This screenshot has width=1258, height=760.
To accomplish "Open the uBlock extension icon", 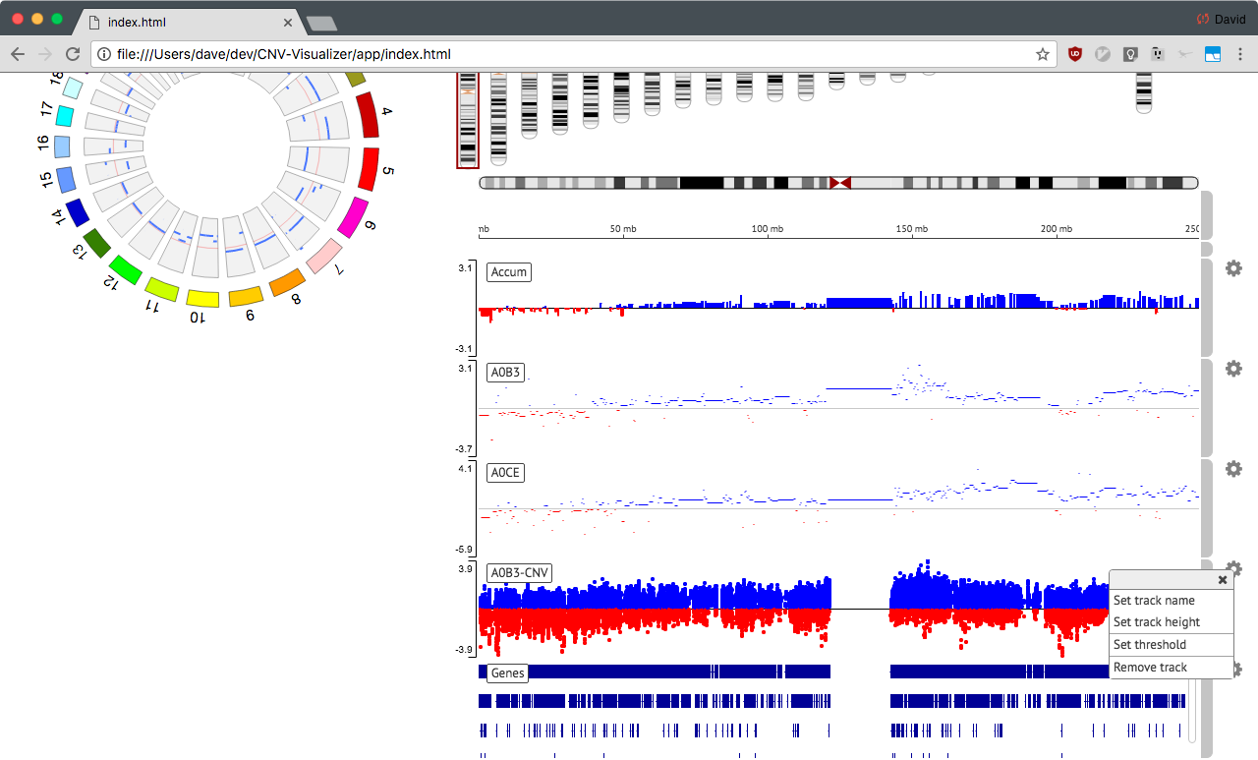I will (x=1076, y=54).
